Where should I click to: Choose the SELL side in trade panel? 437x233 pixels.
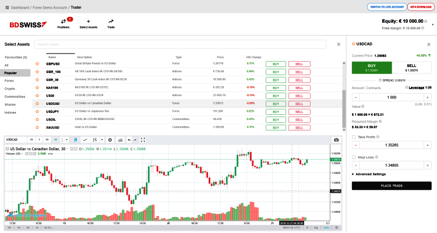point(411,68)
